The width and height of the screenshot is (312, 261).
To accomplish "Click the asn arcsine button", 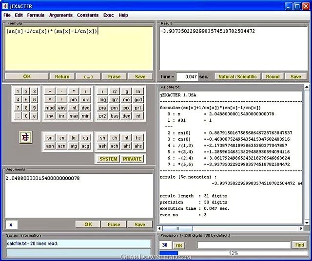I will tap(50, 146).
